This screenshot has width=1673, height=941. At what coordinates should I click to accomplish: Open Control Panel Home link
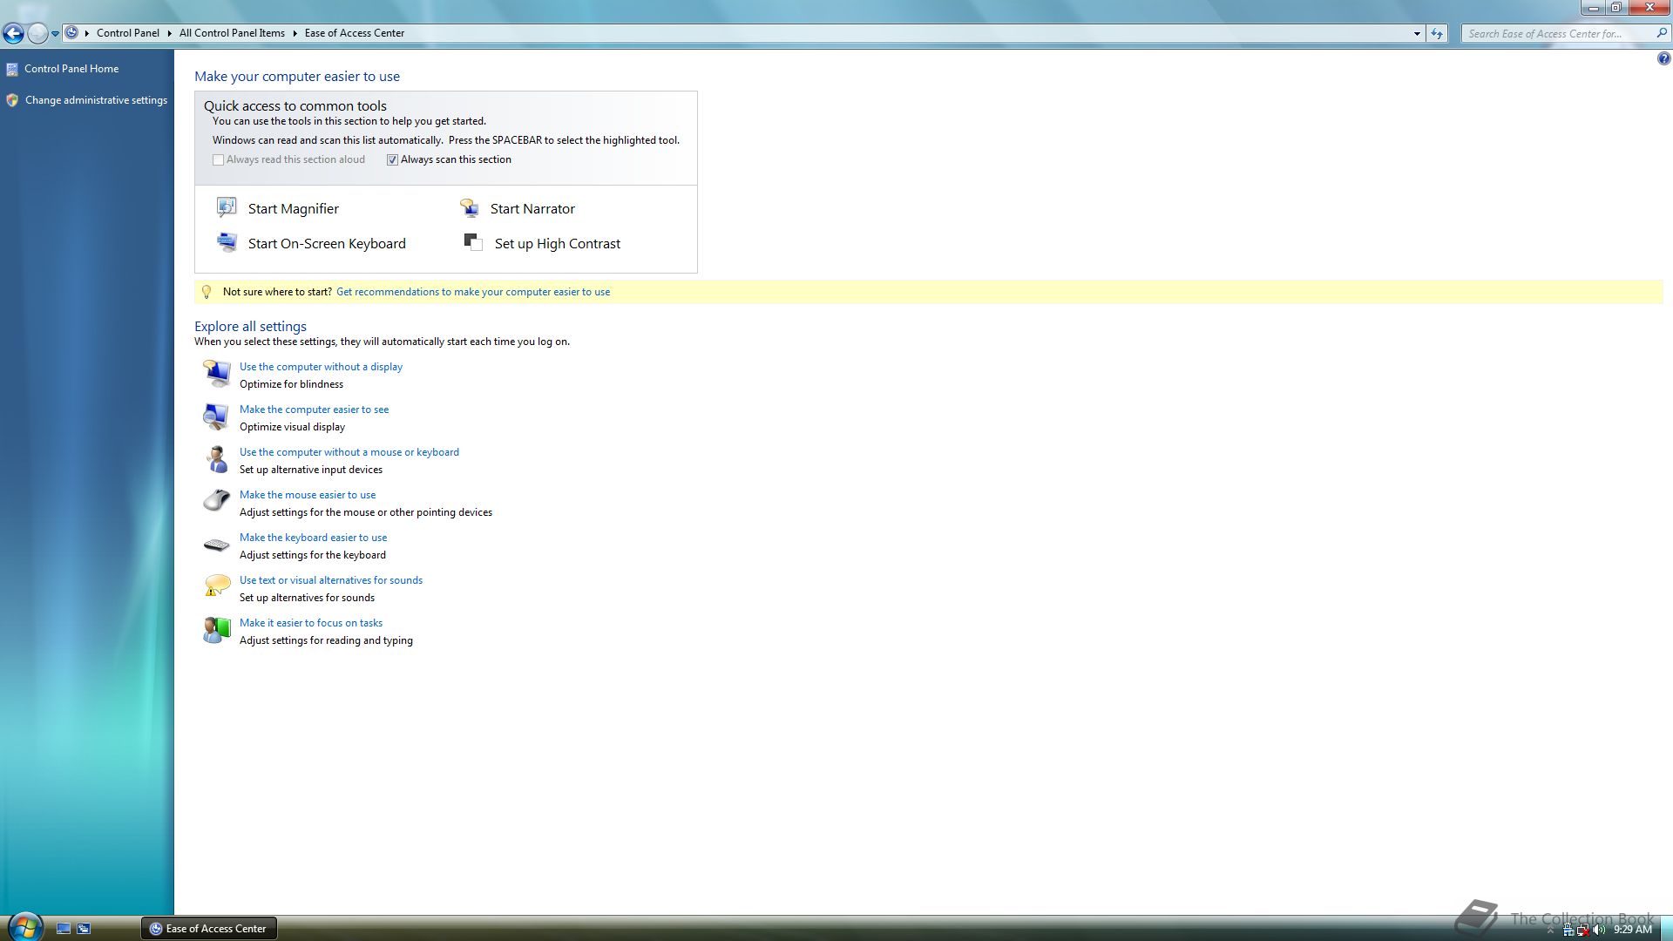pyautogui.click(x=71, y=69)
